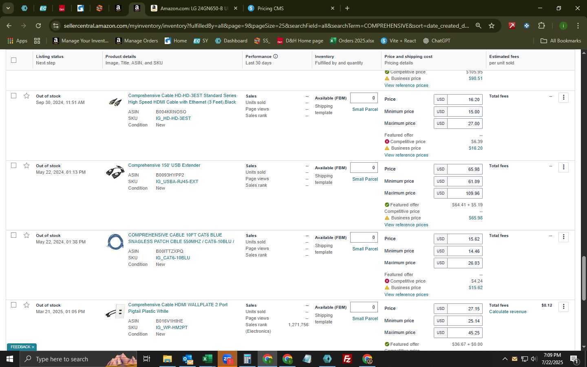Open File Explorer from the taskbar
The height and width of the screenshot is (367, 587).
(168, 359)
